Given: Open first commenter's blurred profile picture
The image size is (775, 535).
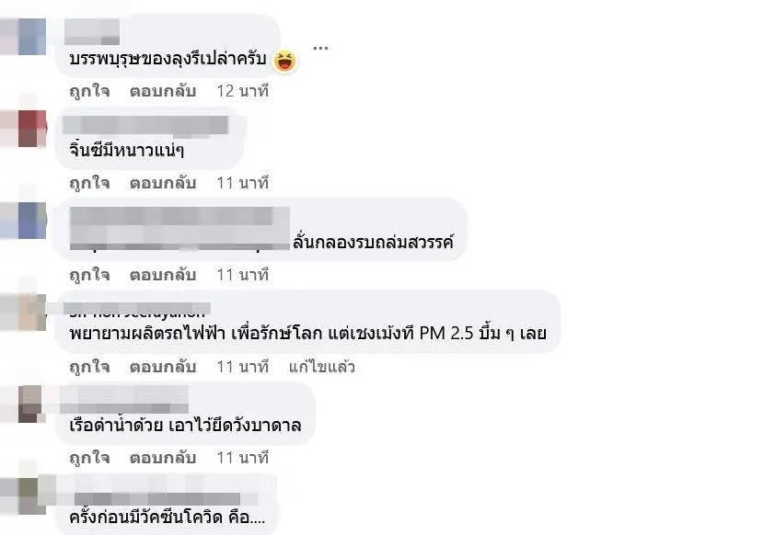Looking at the screenshot, I should [x=32, y=37].
